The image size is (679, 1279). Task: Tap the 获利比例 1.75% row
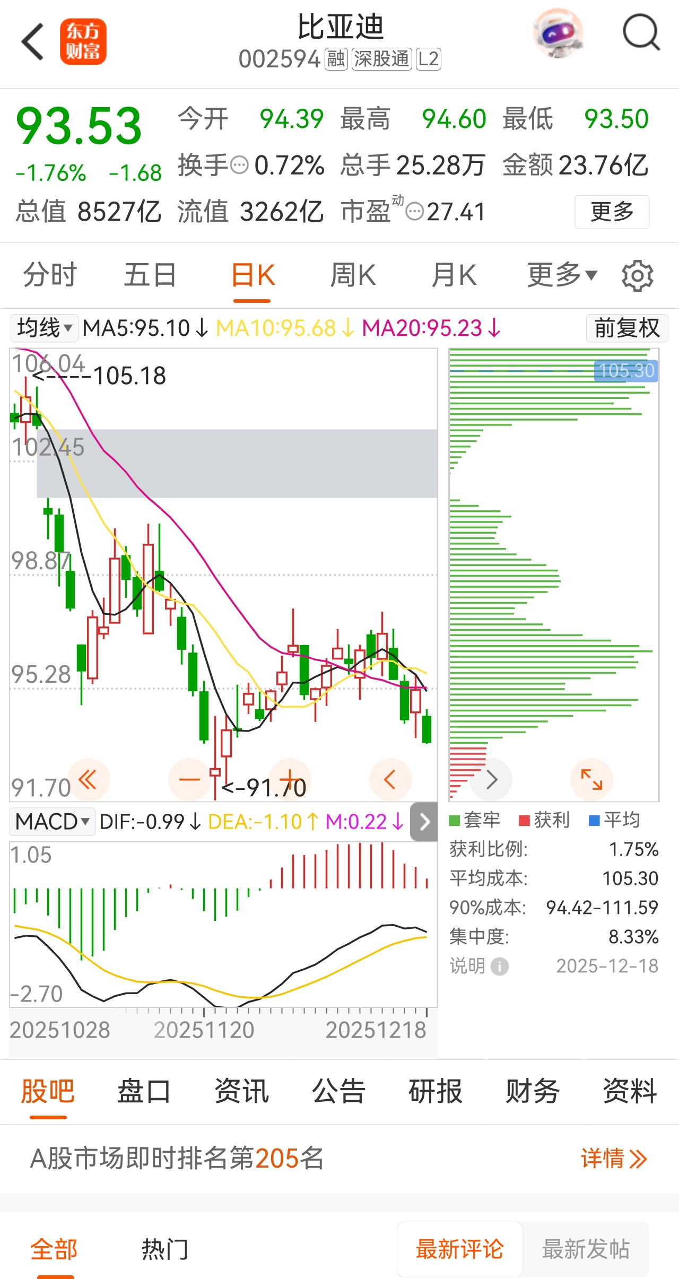click(554, 849)
